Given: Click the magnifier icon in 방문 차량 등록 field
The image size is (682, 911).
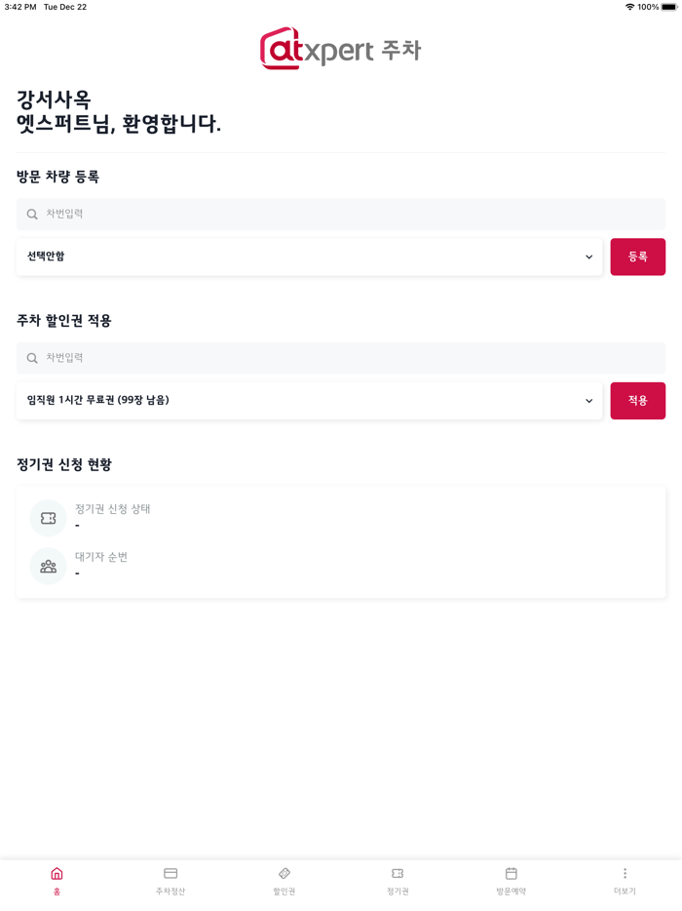Looking at the screenshot, I should (32, 213).
